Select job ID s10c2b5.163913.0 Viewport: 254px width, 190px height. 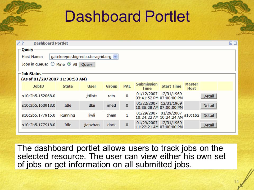[x=39, y=105]
